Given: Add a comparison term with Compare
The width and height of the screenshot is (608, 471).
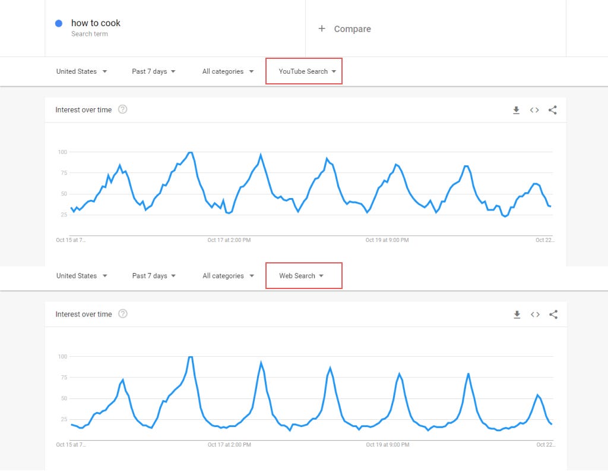Looking at the screenshot, I should [x=345, y=29].
